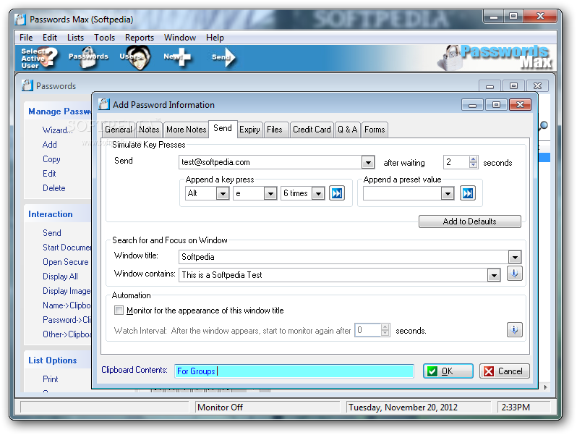Viewport: 577px width, 435px height.
Task: Click the Delete link in sidebar
Action: pyautogui.click(x=54, y=188)
